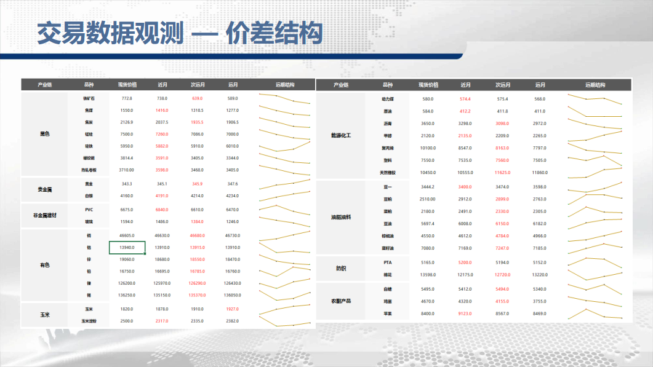Click the 纺织 category cell
The width and height of the screenshot is (653, 367).
click(341, 268)
